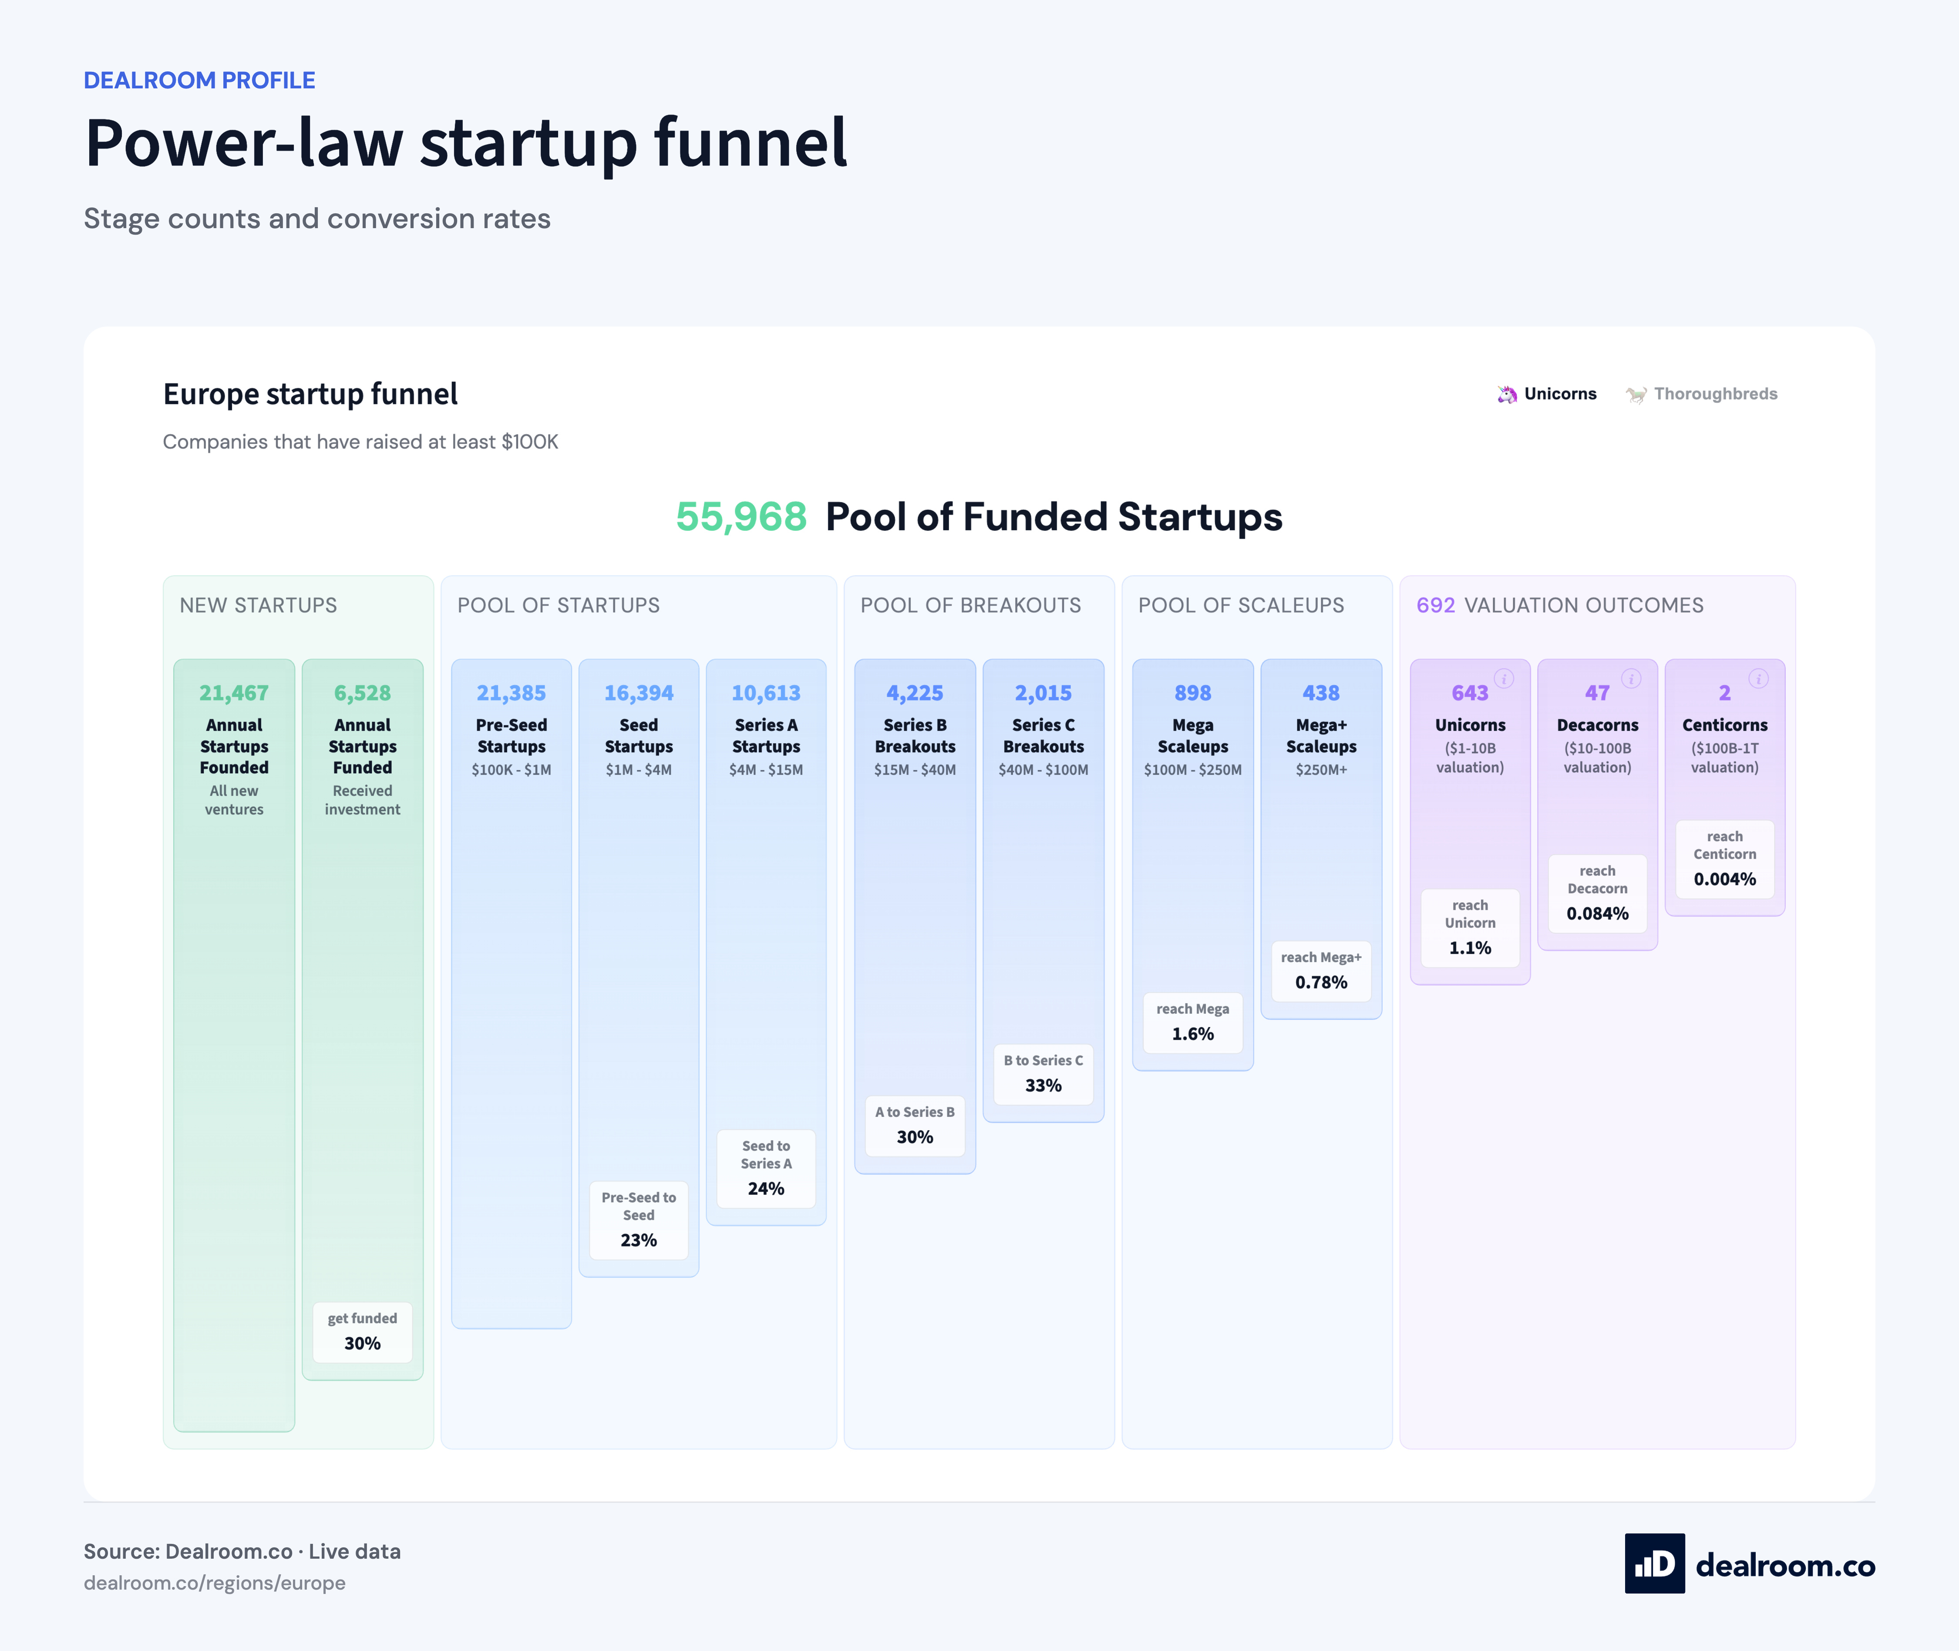Select the Pre-Seed Startups 21,385 bar

coord(511,993)
